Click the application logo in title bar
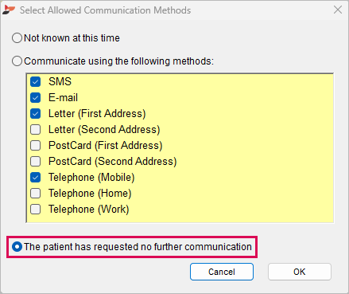Viewport: 349px width, 294px height. 9,10
